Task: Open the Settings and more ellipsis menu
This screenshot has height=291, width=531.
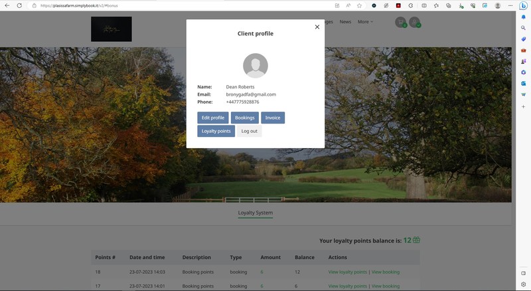Action: coord(510,5)
